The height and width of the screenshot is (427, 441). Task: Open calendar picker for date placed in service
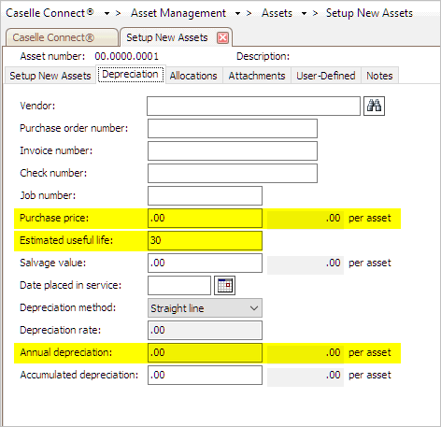coord(224,285)
